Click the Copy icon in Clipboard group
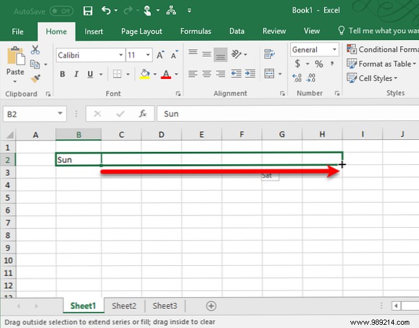The width and height of the screenshot is (419, 328). [x=35, y=64]
